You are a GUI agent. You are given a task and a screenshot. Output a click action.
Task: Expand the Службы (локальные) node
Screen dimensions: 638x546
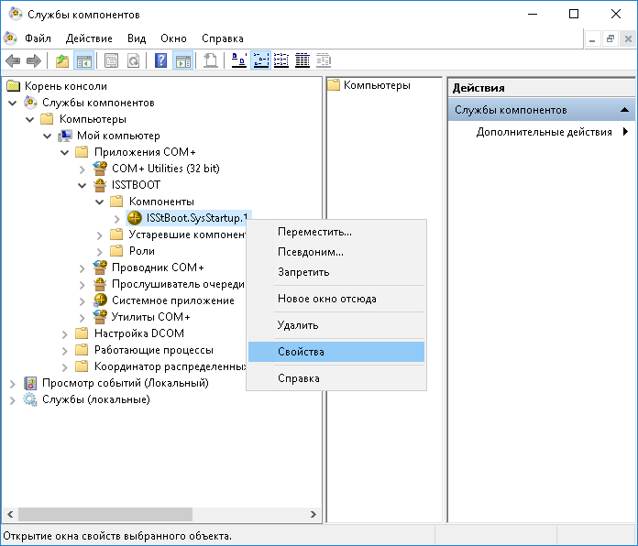click(13, 400)
